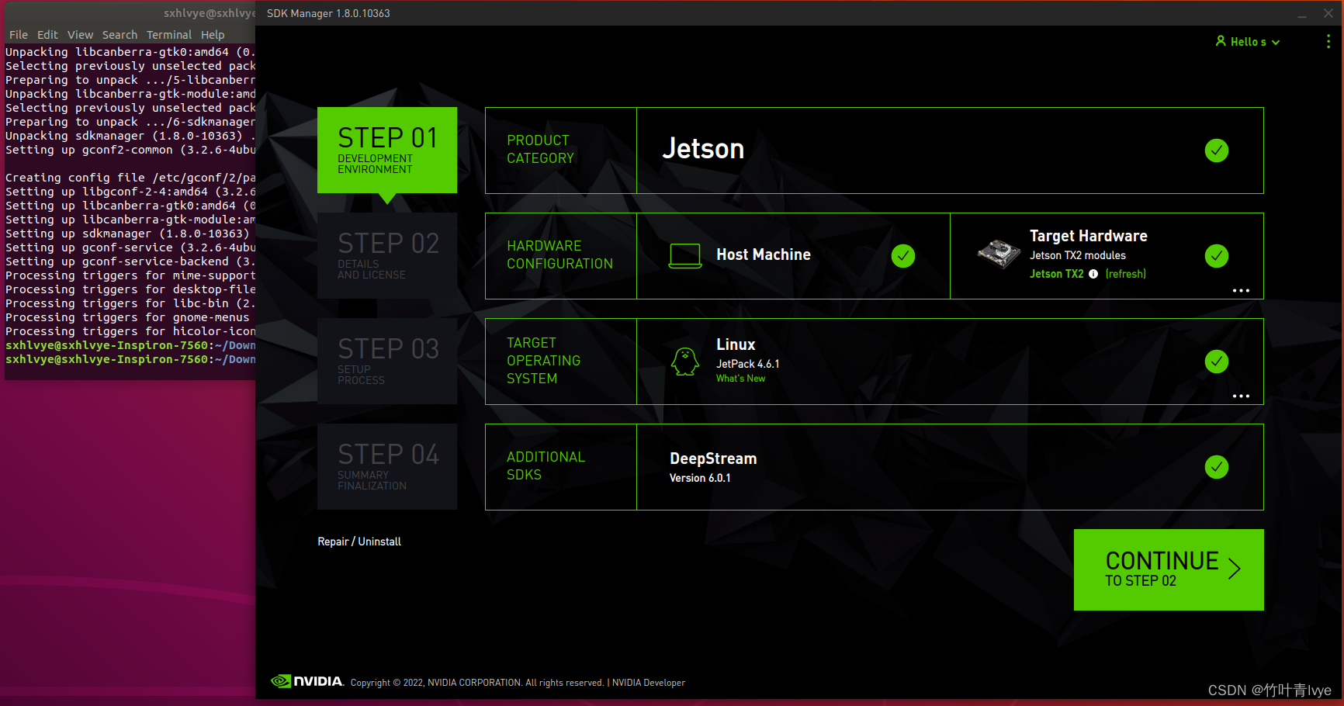
Task: Click the Tux penguin icon on the Linux row
Action: (x=684, y=361)
